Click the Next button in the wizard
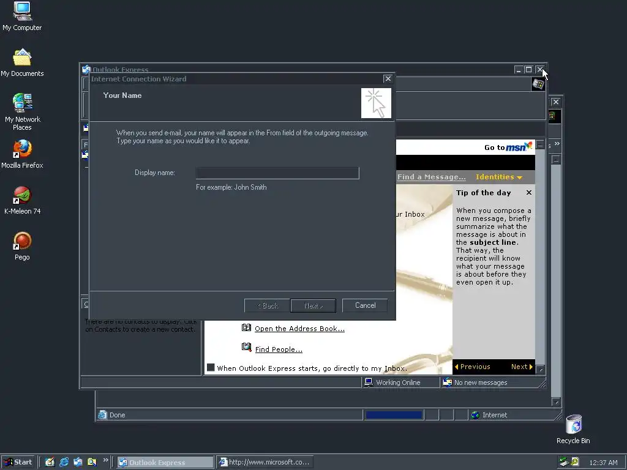Viewport: 627px width, 470px height. coord(313,306)
